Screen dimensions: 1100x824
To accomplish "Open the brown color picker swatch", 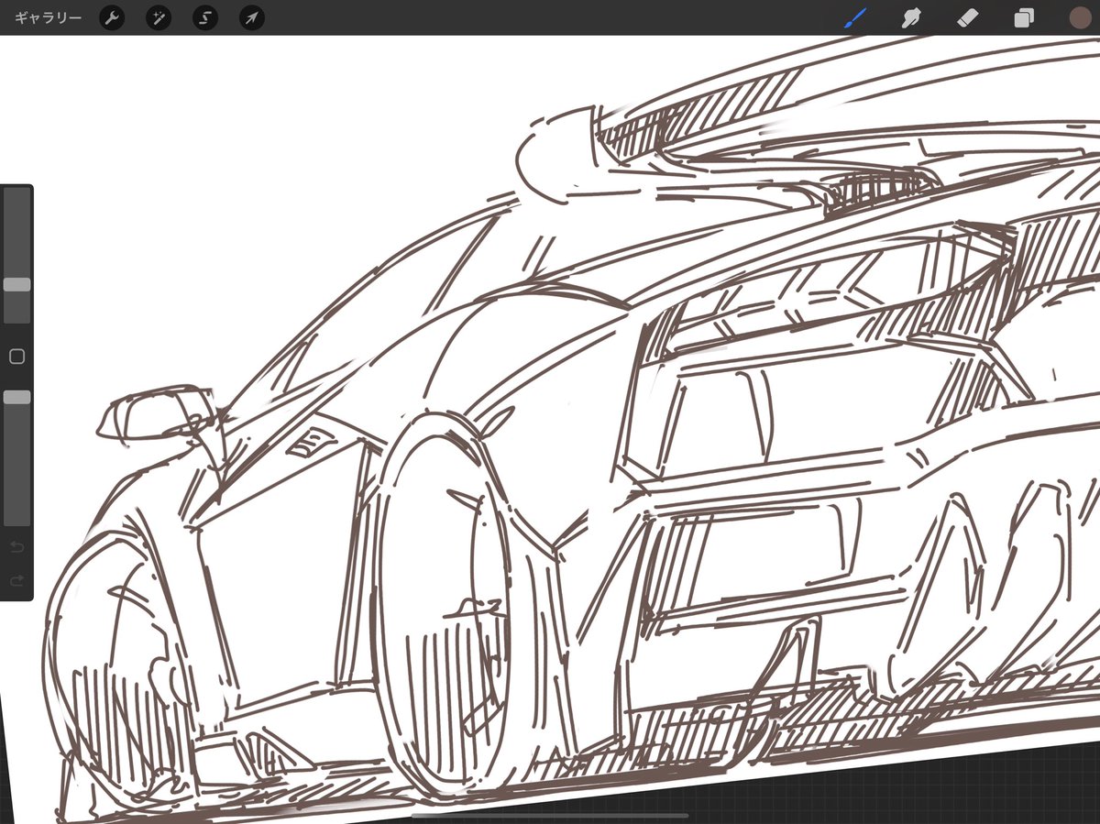I will (x=1081, y=17).
